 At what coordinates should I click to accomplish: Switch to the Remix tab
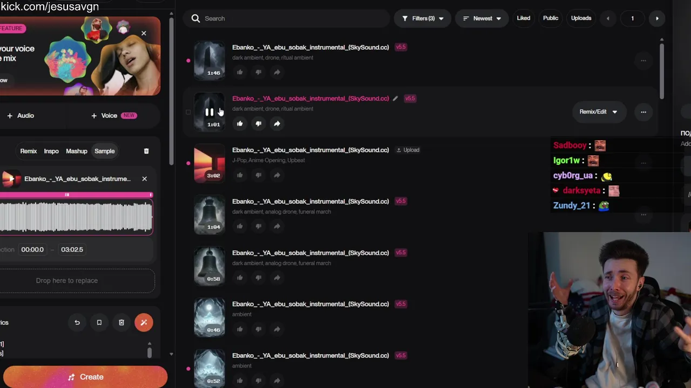pyautogui.click(x=29, y=151)
